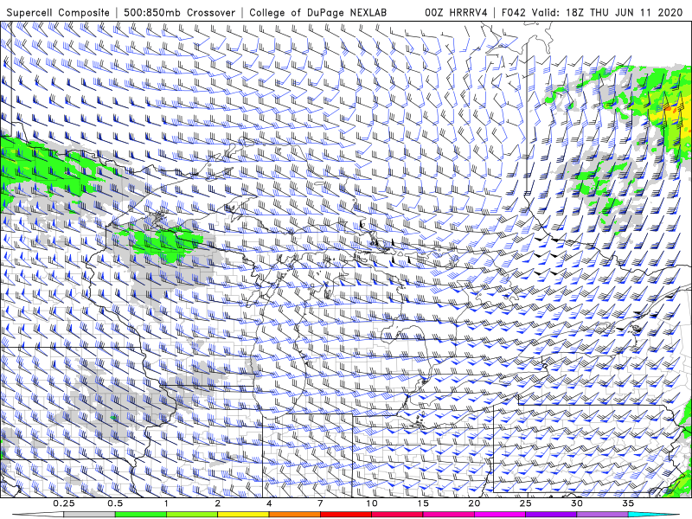The width and height of the screenshot is (692, 519).
Task: Select the cyan arrow swatch above 35
Action: click(x=654, y=515)
